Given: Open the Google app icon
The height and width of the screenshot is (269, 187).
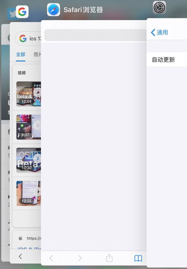Looking at the screenshot, I should [x=22, y=12].
